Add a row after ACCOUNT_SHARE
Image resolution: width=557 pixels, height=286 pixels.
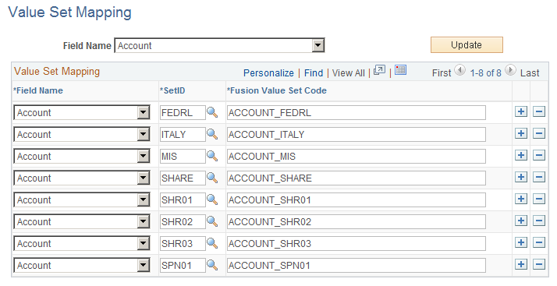(521, 177)
